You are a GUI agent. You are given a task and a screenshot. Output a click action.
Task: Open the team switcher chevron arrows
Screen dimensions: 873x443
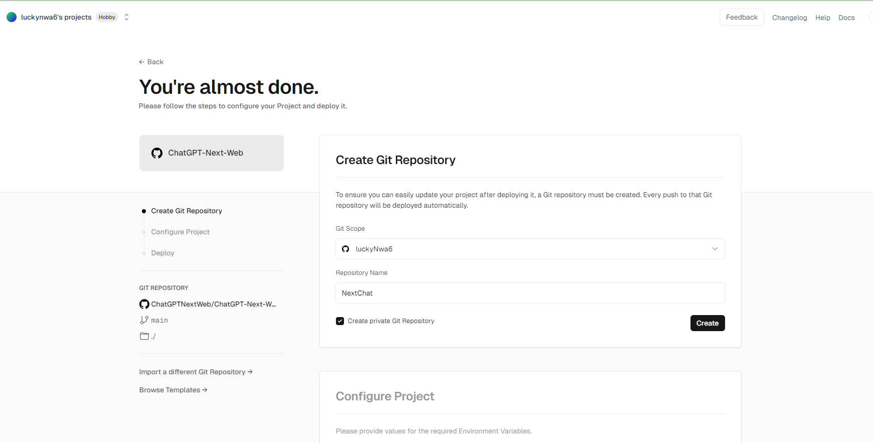tap(126, 17)
